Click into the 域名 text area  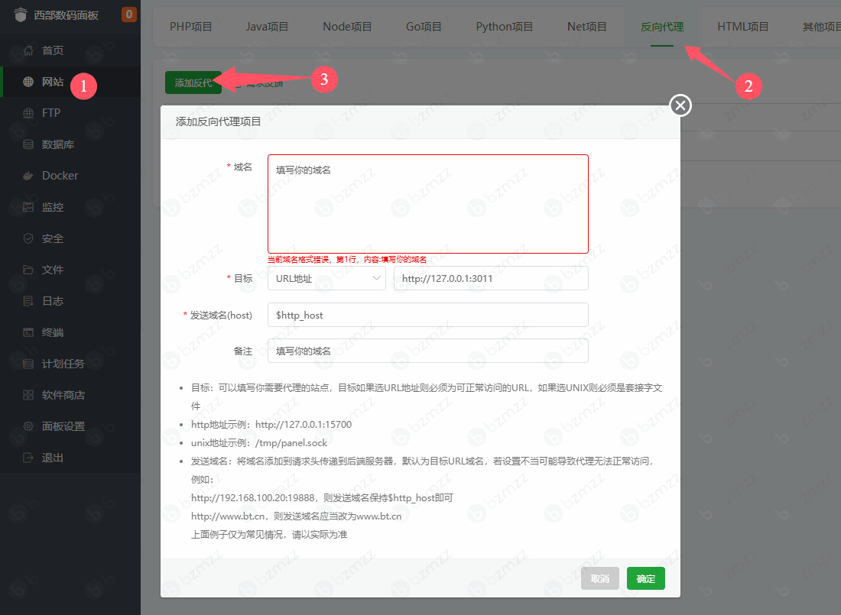(x=427, y=204)
